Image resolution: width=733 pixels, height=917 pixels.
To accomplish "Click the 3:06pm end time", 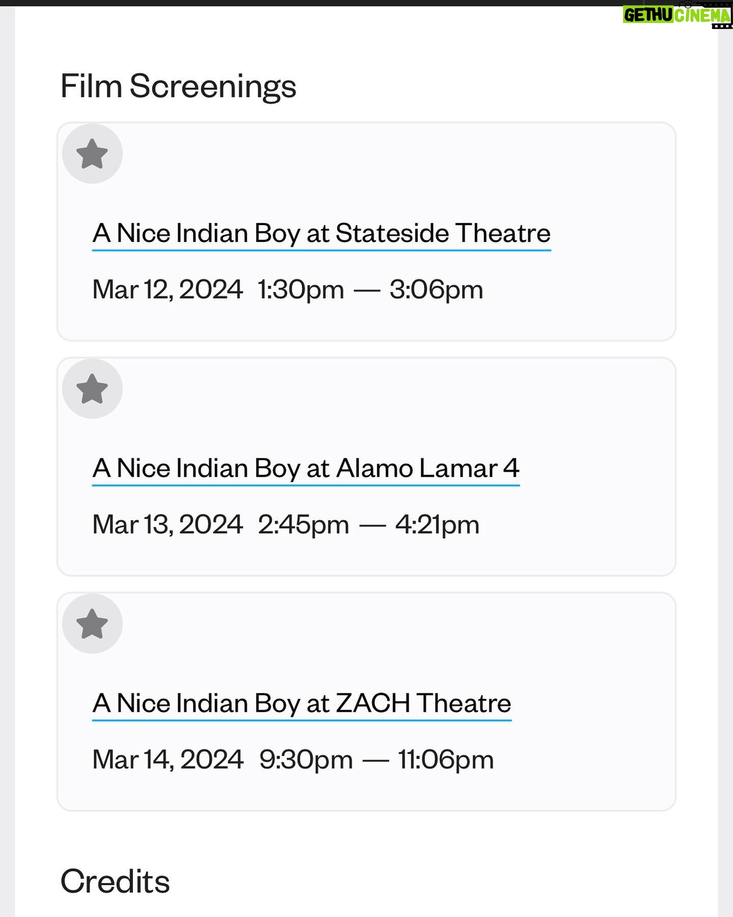I will (436, 289).
